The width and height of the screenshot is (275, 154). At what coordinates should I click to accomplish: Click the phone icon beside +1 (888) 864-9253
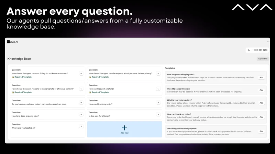249,50
